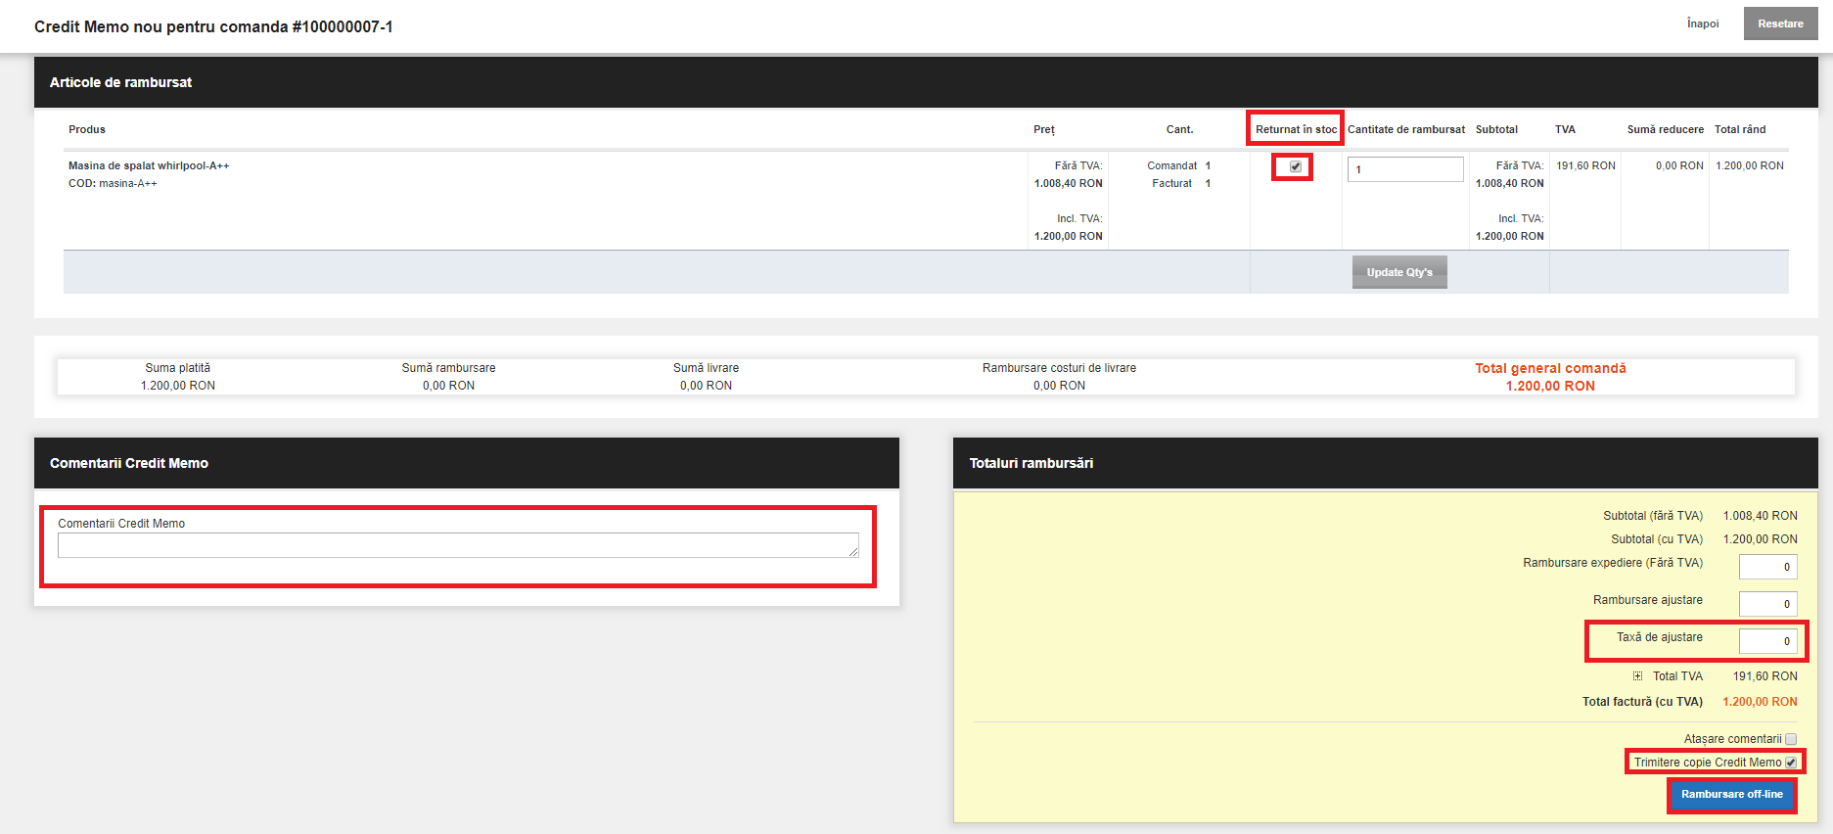The width and height of the screenshot is (1833, 834).
Task: Click the Suma plătită value
Action: pyautogui.click(x=178, y=386)
